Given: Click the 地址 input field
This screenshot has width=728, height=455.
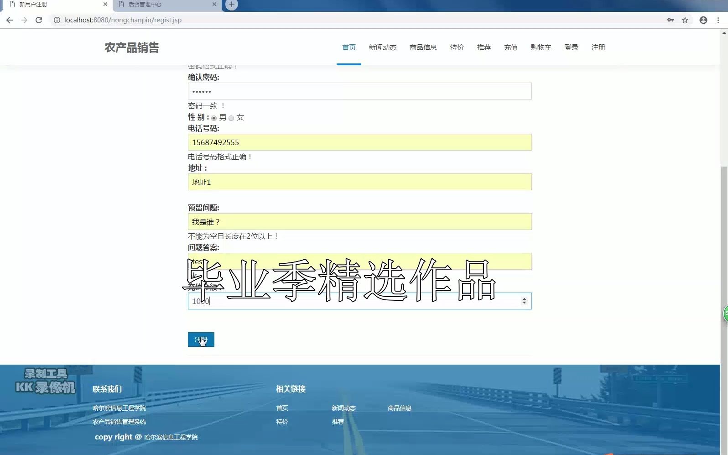Looking at the screenshot, I should pyautogui.click(x=359, y=182).
